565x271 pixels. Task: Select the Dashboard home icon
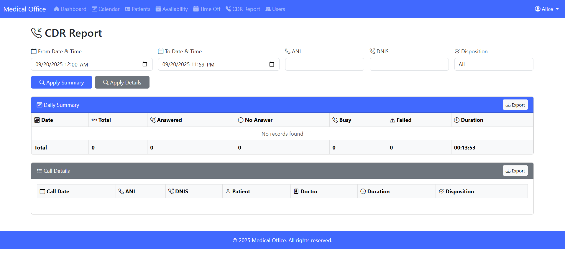(x=56, y=9)
